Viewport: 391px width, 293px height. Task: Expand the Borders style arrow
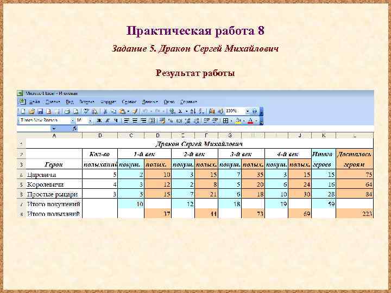point(231,121)
